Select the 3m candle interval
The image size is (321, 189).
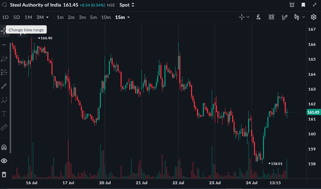click(x=82, y=17)
